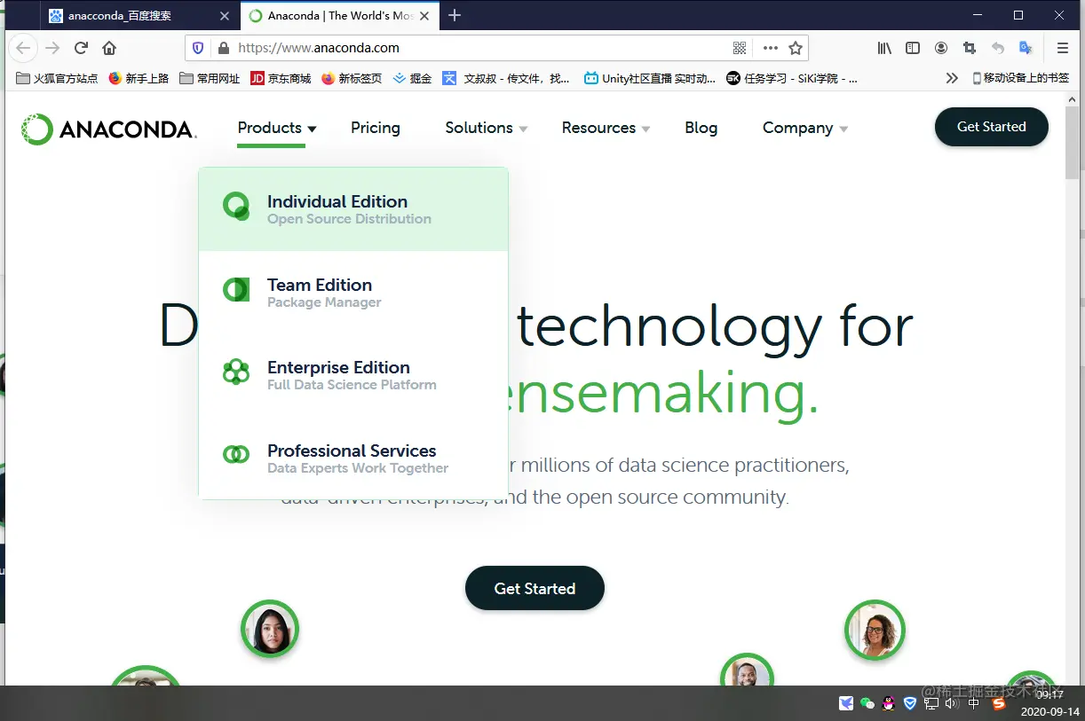
Task: Show site security padlock info
Action: 223,48
